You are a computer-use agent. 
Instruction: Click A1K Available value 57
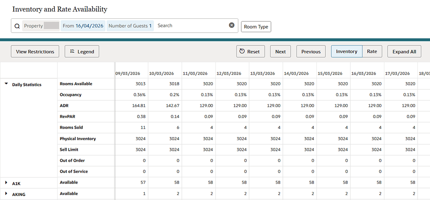(143, 183)
